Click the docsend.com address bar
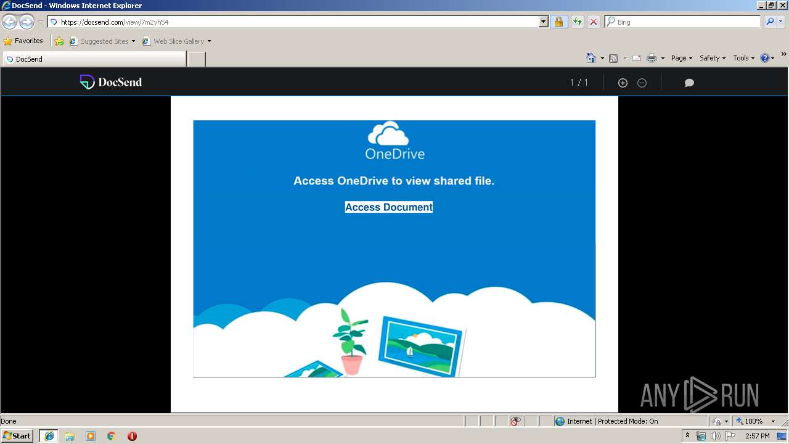This screenshot has height=444, width=789. pyautogui.click(x=293, y=22)
